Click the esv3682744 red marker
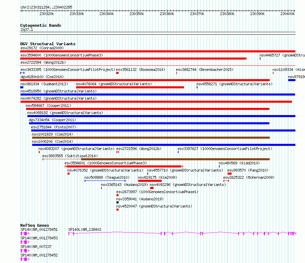Viewport: 305px width, 263px height. pyautogui.click(x=176, y=73)
